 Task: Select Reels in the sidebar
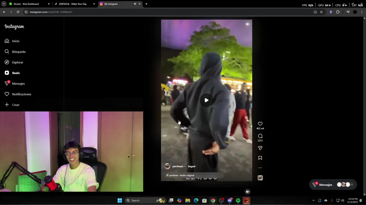click(16, 73)
